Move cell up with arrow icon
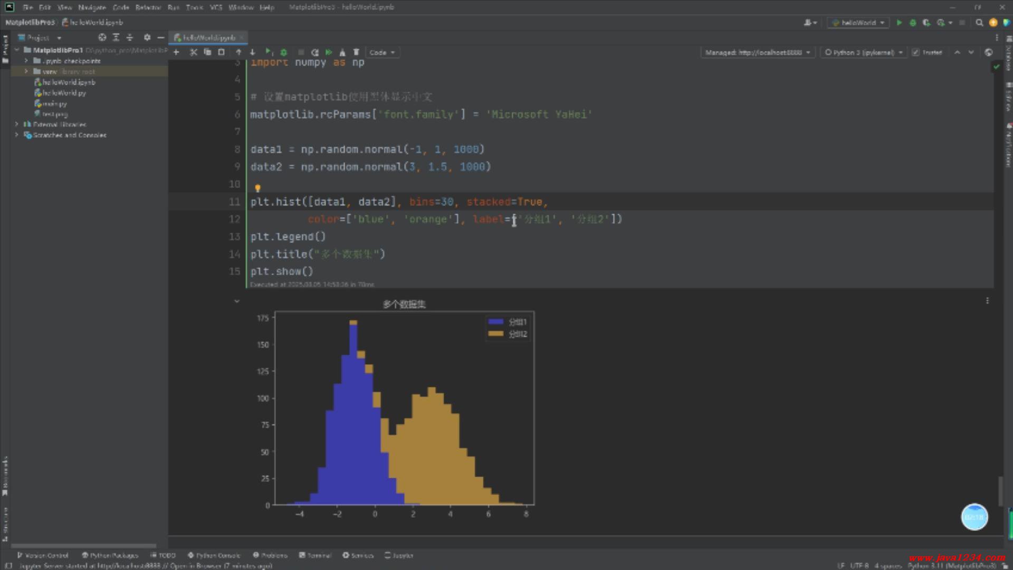Screen dimensions: 1013x570 tap(238, 52)
